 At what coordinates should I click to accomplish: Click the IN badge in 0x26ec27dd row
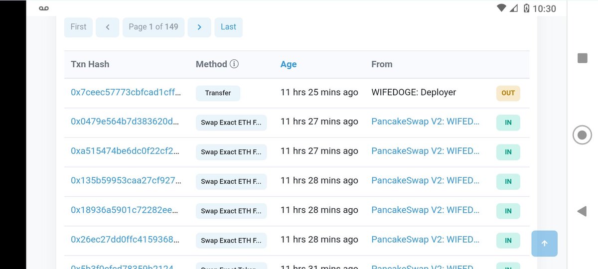(508, 241)
